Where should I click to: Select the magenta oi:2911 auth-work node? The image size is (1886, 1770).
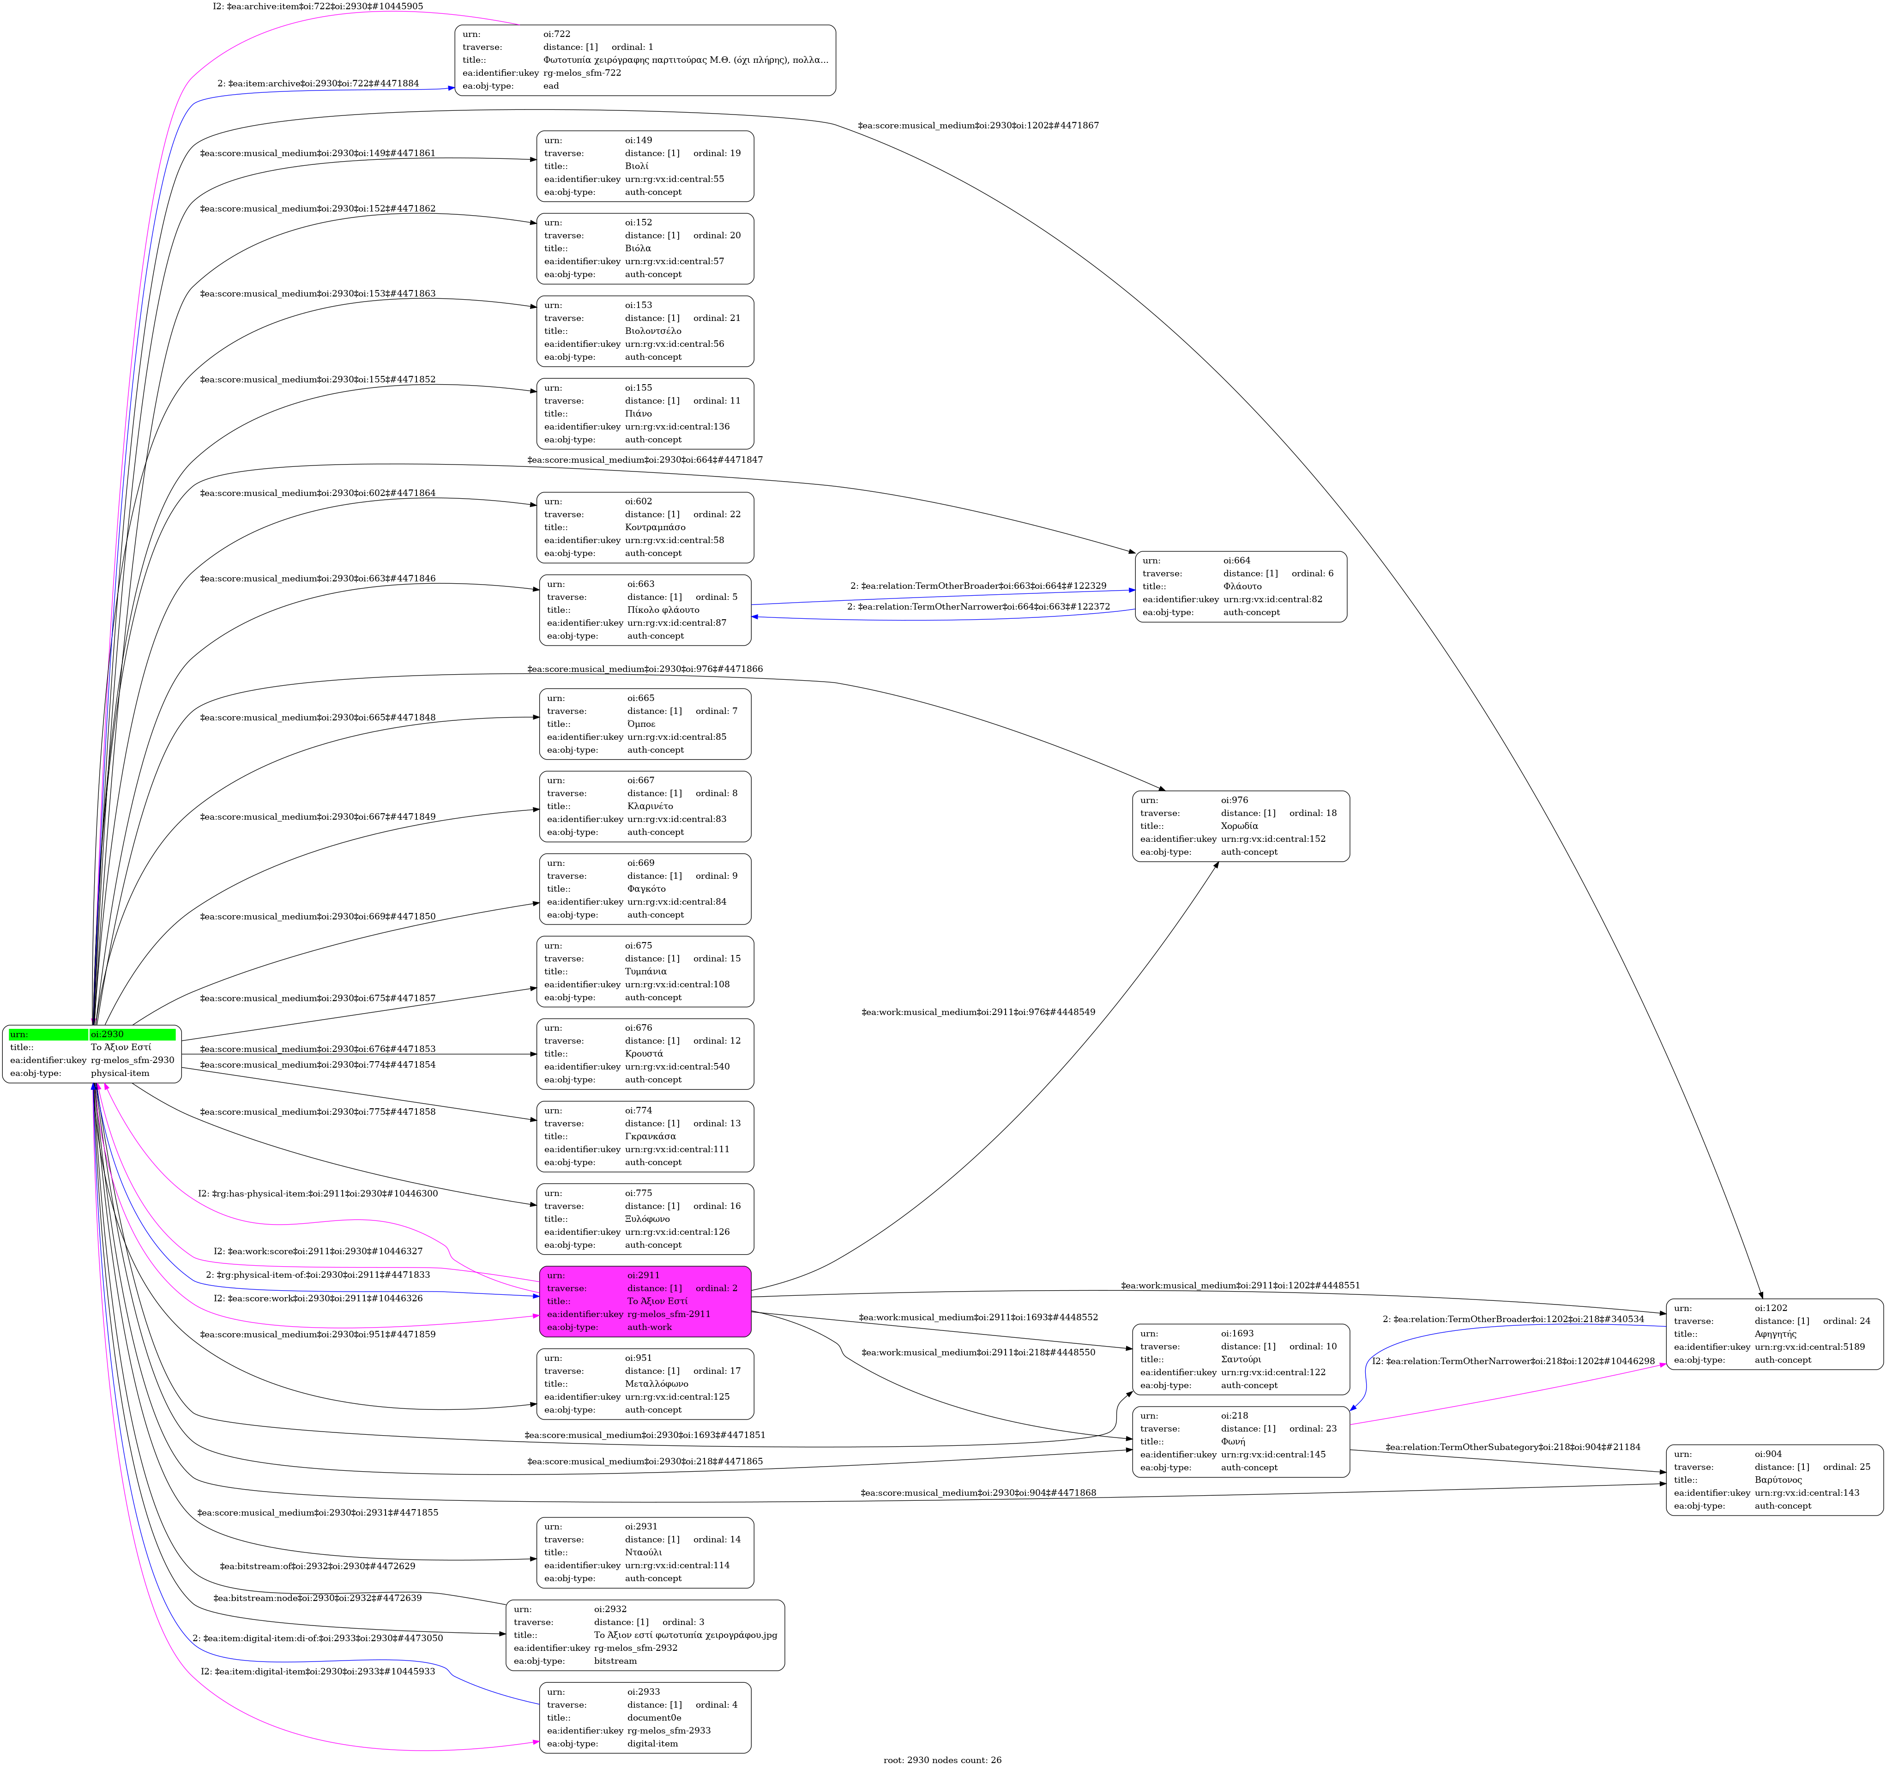(x=645, y=1301)
